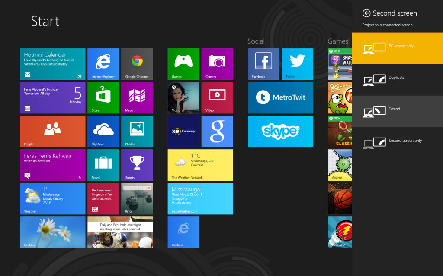Open the Cut the Rope game tile
The image size is (443, 276).
tap(340, 98)
